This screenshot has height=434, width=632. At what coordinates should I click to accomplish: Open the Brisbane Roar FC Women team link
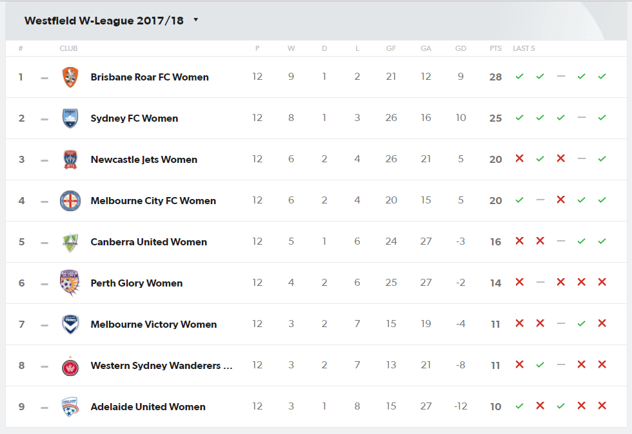(x=150, y=77)
